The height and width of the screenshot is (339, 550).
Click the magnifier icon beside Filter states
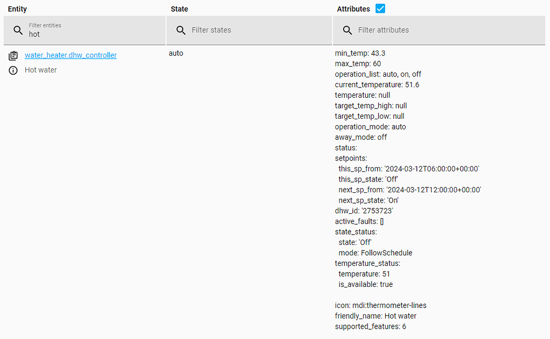click(181, 30)
